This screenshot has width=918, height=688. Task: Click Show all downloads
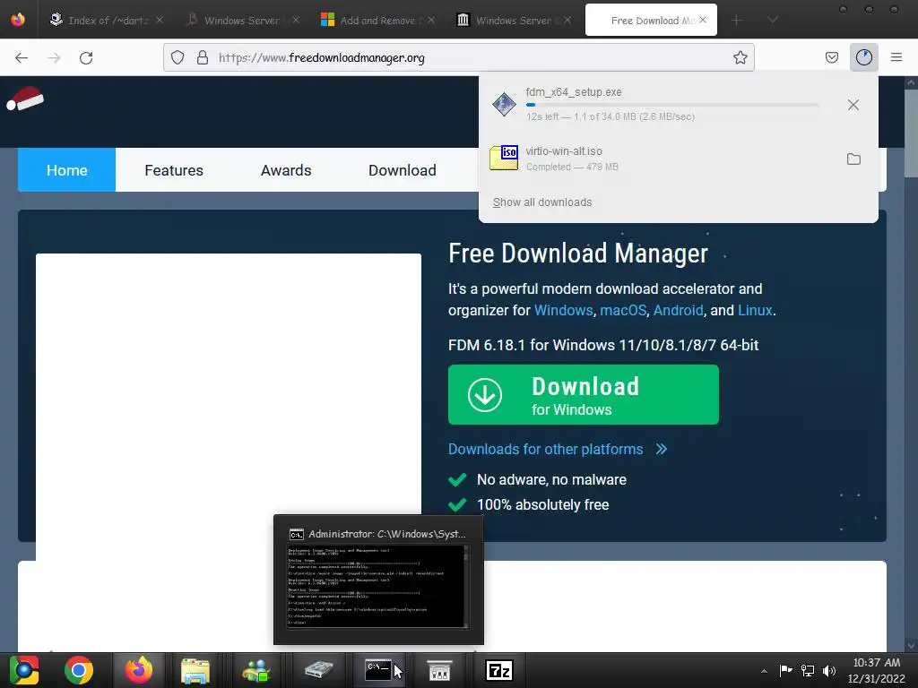(542, 202)
